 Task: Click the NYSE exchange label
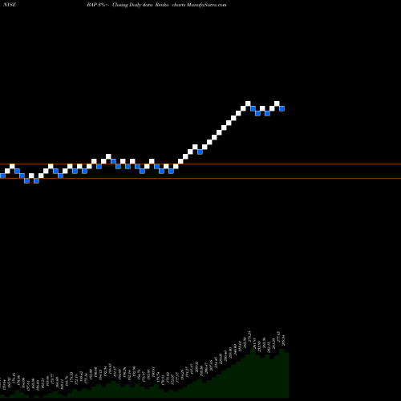[10, 5]
